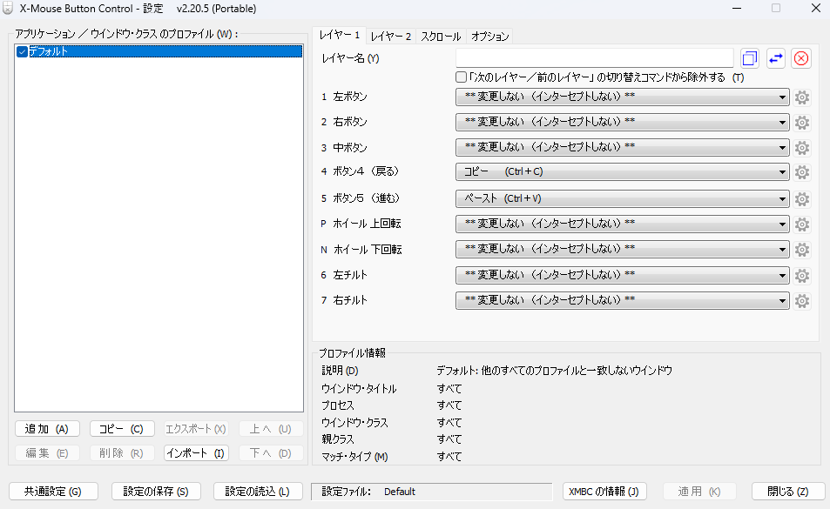Open gear settings for ホイール下回転
Viewport: 830px width, 509px height.
pyautogui.click(x=802, y=250)
